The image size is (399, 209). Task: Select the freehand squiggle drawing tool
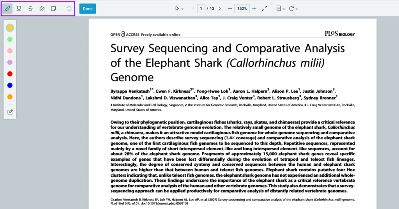click(42, 9)
